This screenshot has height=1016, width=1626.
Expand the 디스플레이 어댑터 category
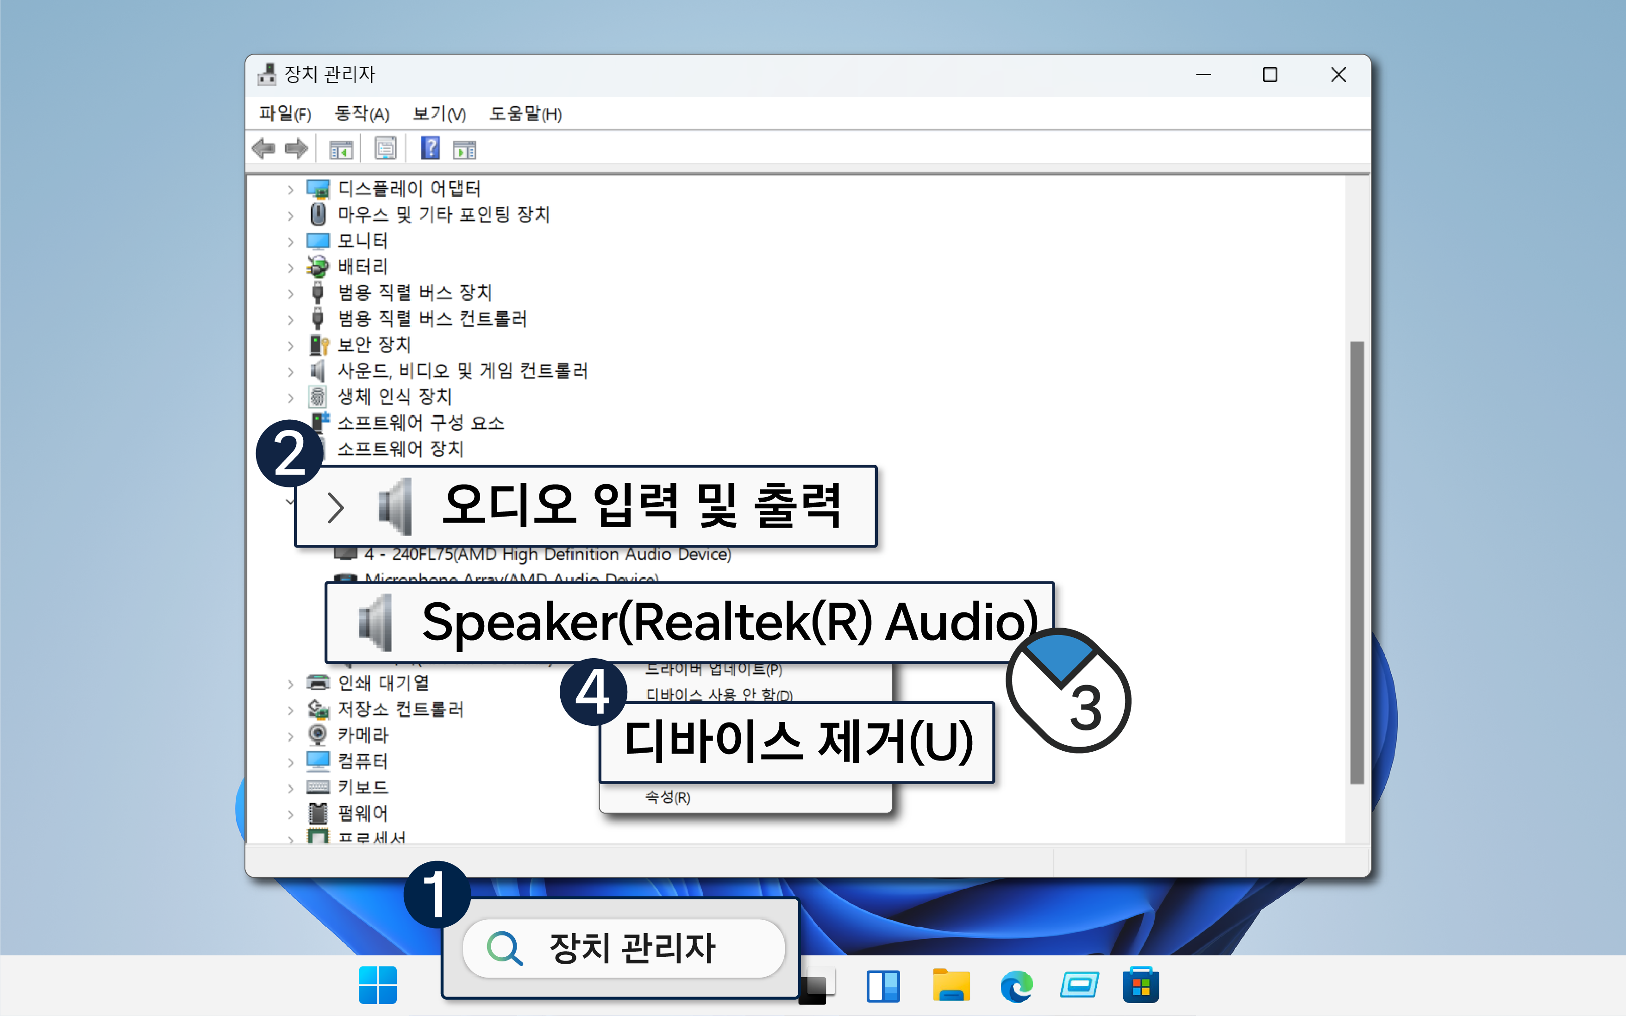290,189
